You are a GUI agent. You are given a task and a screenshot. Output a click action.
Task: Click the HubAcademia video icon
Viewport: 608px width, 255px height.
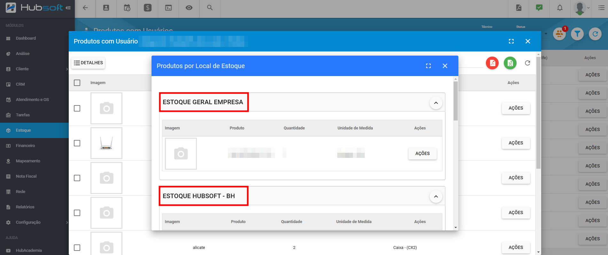click(8, 251)
